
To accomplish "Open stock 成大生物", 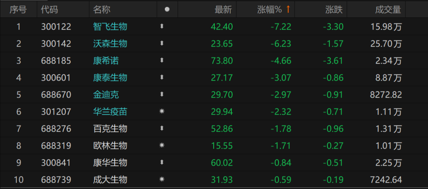I will coord(110,180).
